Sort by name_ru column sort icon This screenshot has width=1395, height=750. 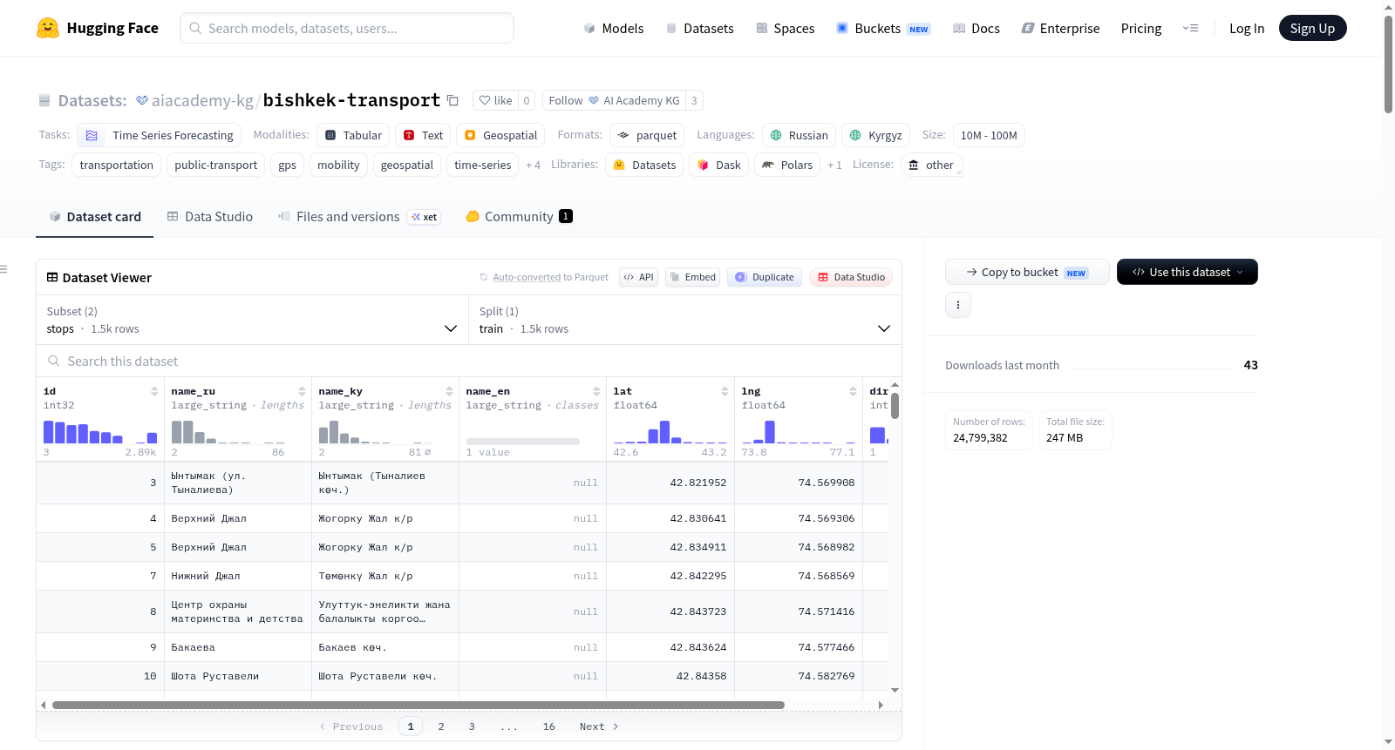pyautogui.click(x=302, y=391)
